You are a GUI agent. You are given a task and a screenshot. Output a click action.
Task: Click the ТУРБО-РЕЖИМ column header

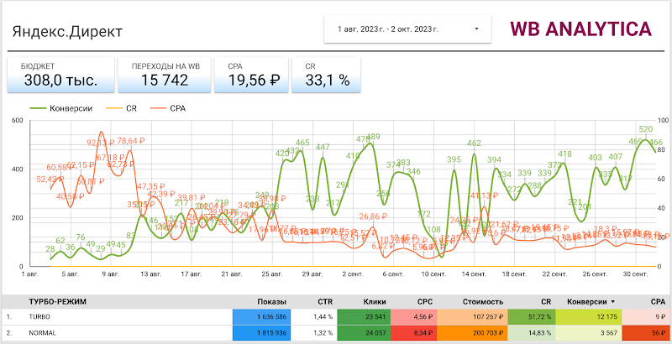(58, 301)
